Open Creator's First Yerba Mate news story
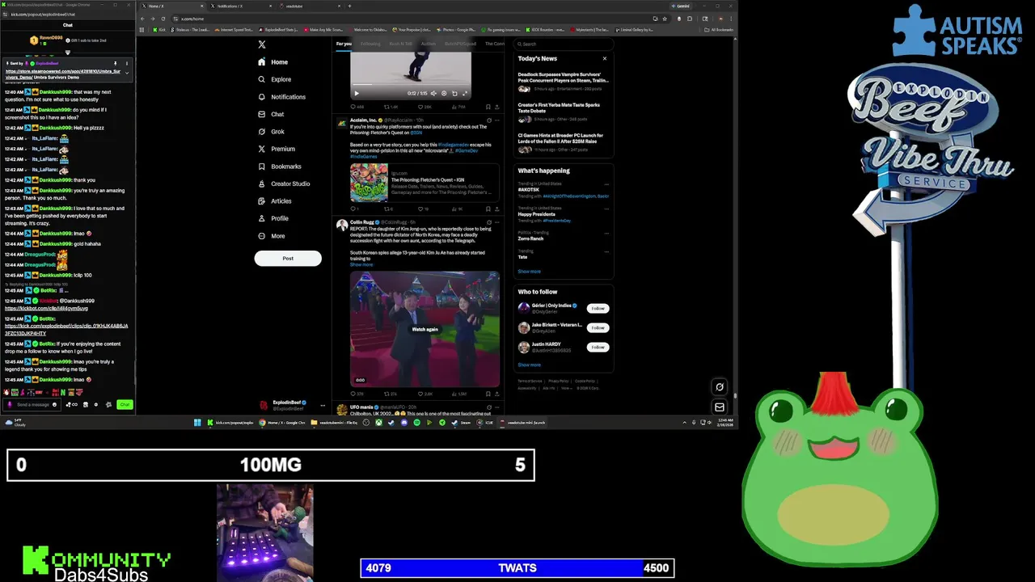The height and width of the screenshot is (582, 1035). click(x=563, y=111)
